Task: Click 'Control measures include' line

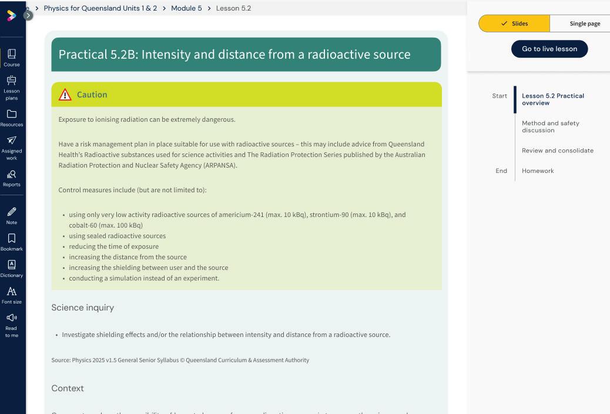Action: (132, 190)
